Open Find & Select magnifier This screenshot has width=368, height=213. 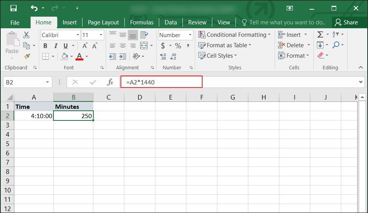coord(336,45)
